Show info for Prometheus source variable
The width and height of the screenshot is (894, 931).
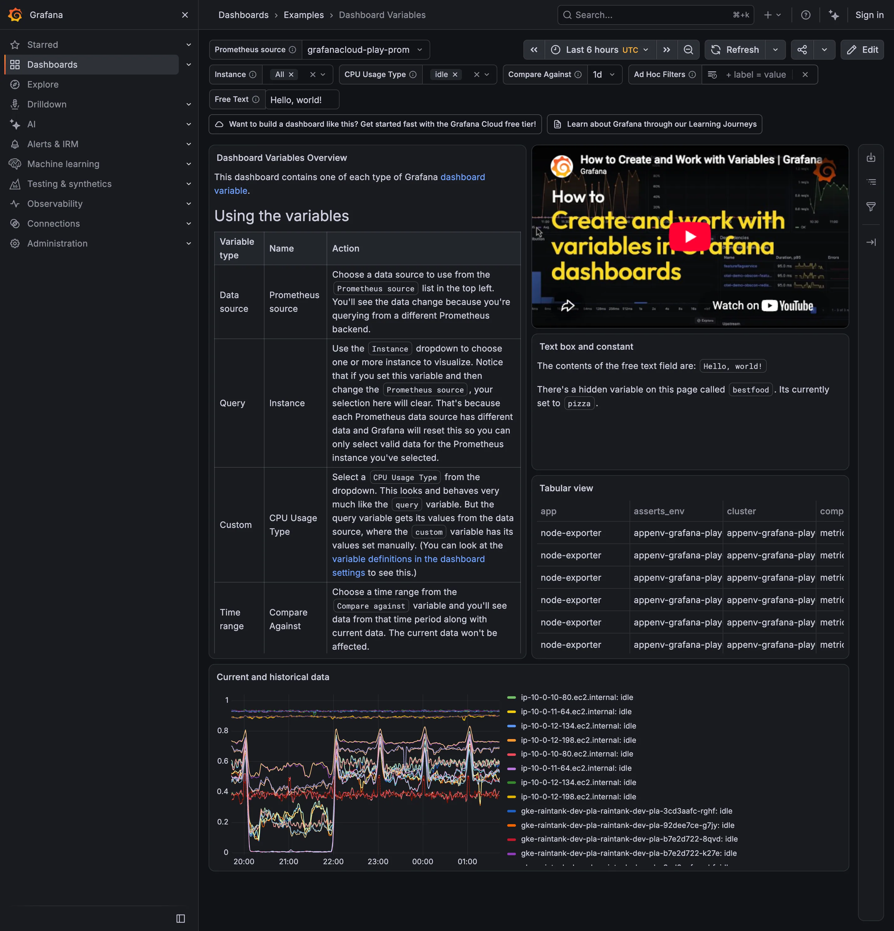point(292,50)
